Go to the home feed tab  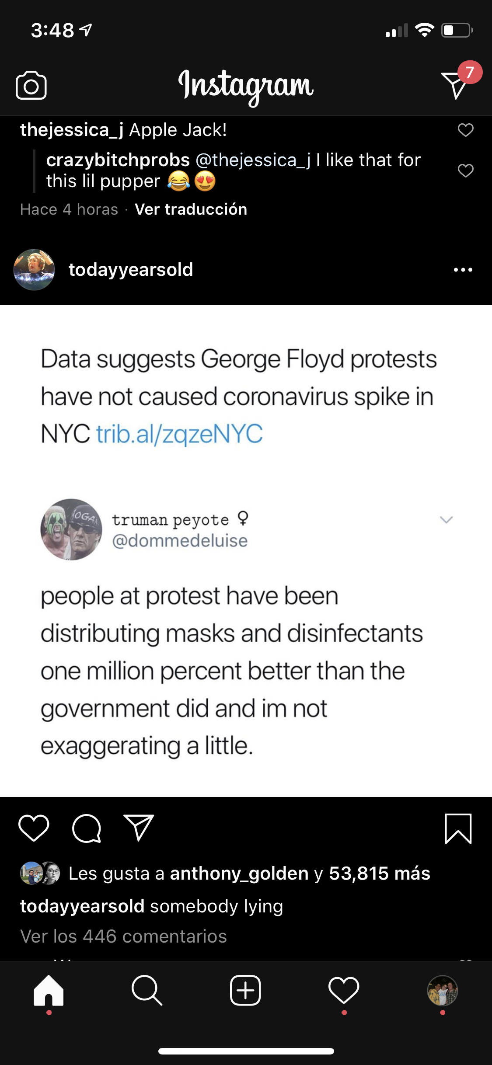click(x=49, y=990)
